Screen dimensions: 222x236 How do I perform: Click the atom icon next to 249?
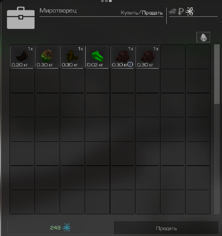tap(67, 227)
